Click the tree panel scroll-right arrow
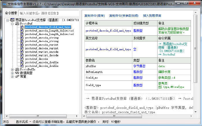 click(77, 116)
